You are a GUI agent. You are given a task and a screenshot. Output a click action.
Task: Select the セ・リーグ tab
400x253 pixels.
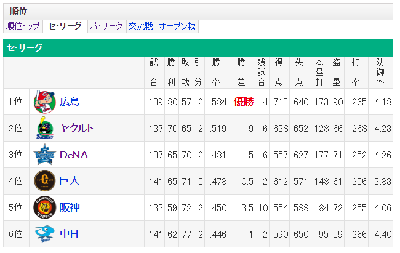[65, 26]
